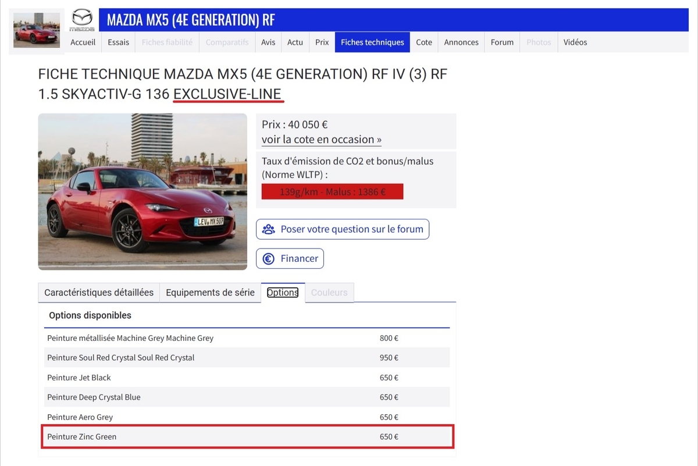The height and width of the screenshot is (466, 698).
Task: Click 'Peinture Zinc Green' row
Action: pos(247,437)
